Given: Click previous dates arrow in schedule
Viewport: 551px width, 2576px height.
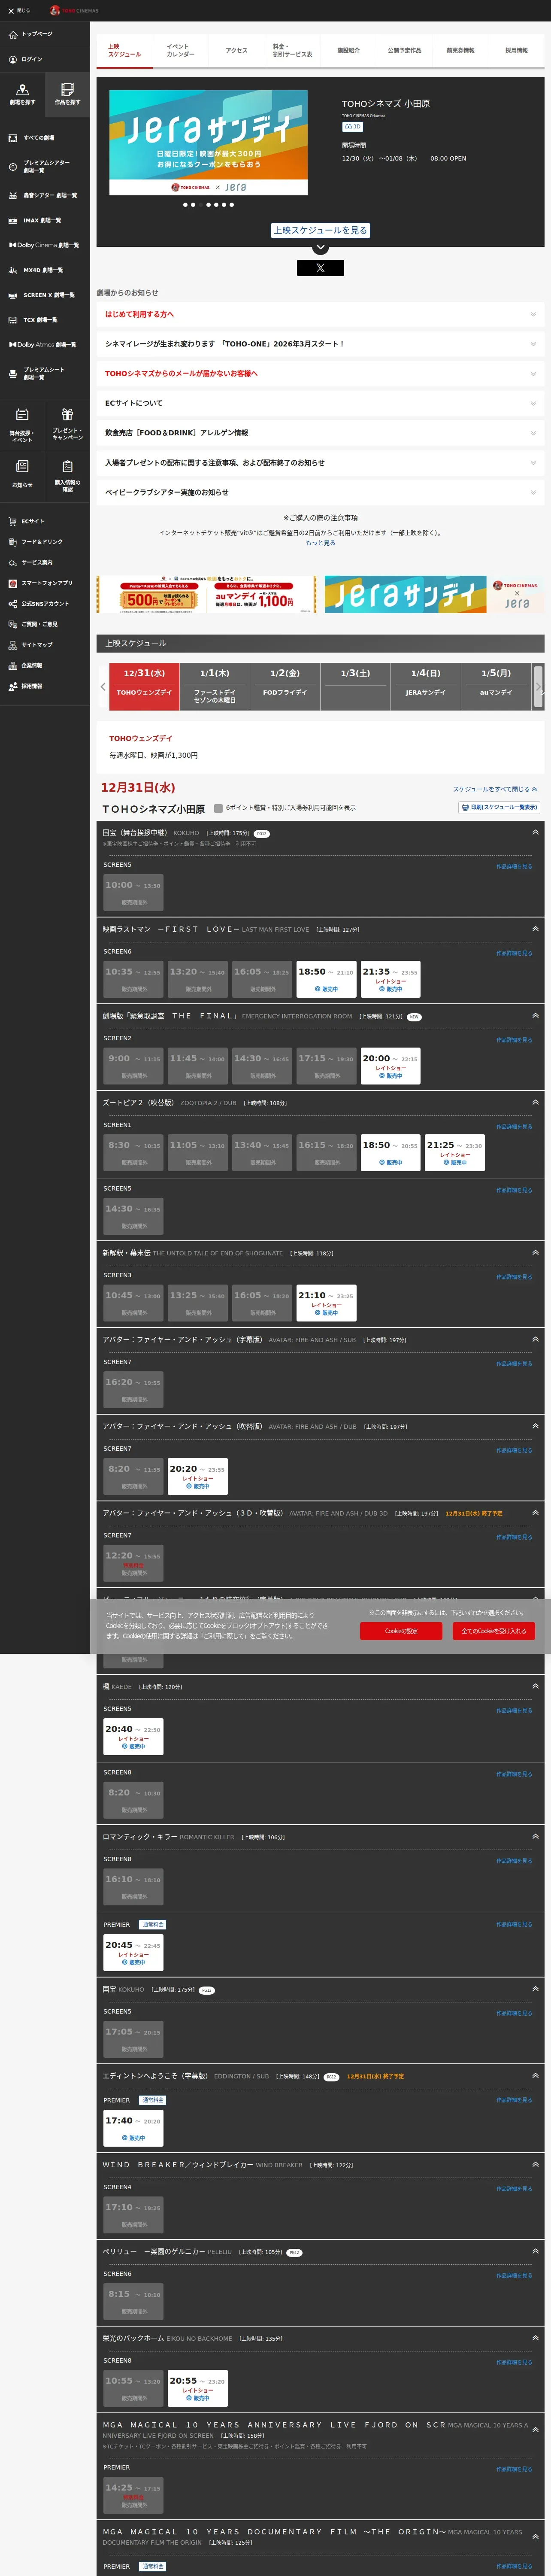Looking at the screenshot, I should tap(103, 686).
